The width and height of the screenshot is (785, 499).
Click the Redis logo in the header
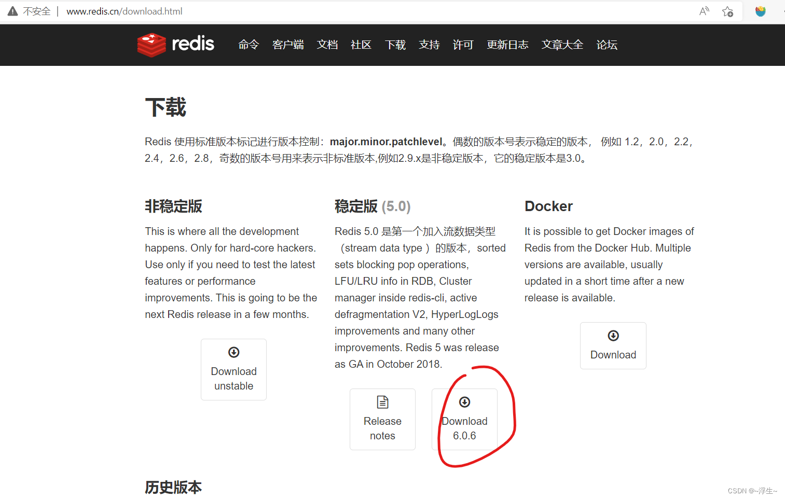coord(176,45)
